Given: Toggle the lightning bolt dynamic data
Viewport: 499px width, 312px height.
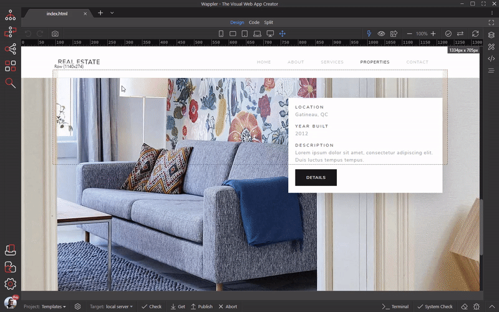Looking at the screenshot, I should (x=369, y=34).
